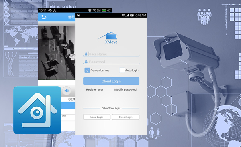The width and height of the screenshot is (241, 147).
Task: Choose the Local Login button
Action: click(97, 117)
